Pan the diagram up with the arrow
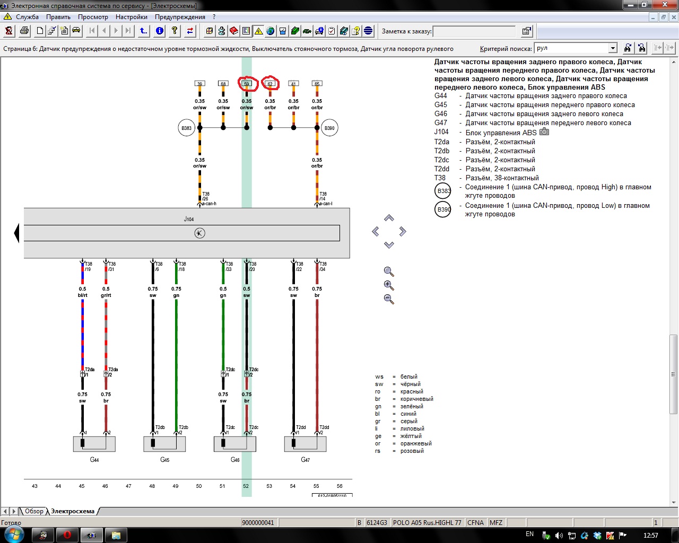 (x=389, y=218)
